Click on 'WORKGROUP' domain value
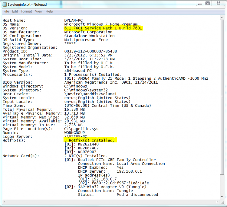Image resolution: width=227 pixels, height=207 pixels. (74, 133)
